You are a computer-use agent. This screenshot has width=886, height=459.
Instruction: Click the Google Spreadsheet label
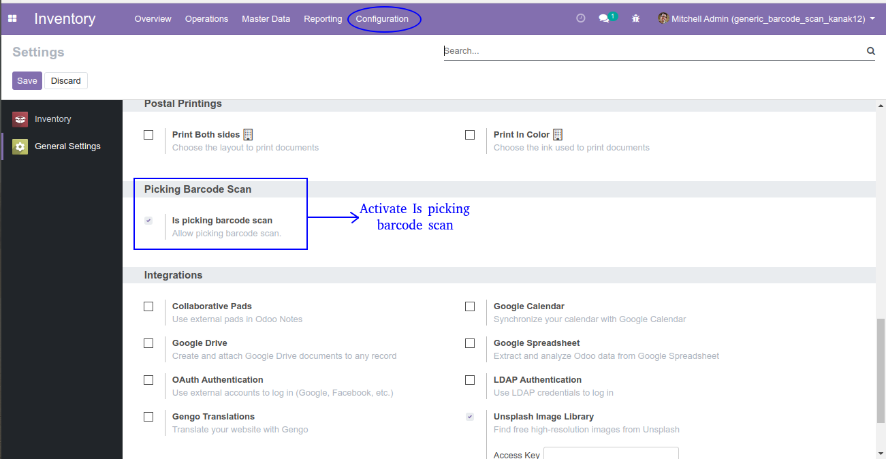537,343
